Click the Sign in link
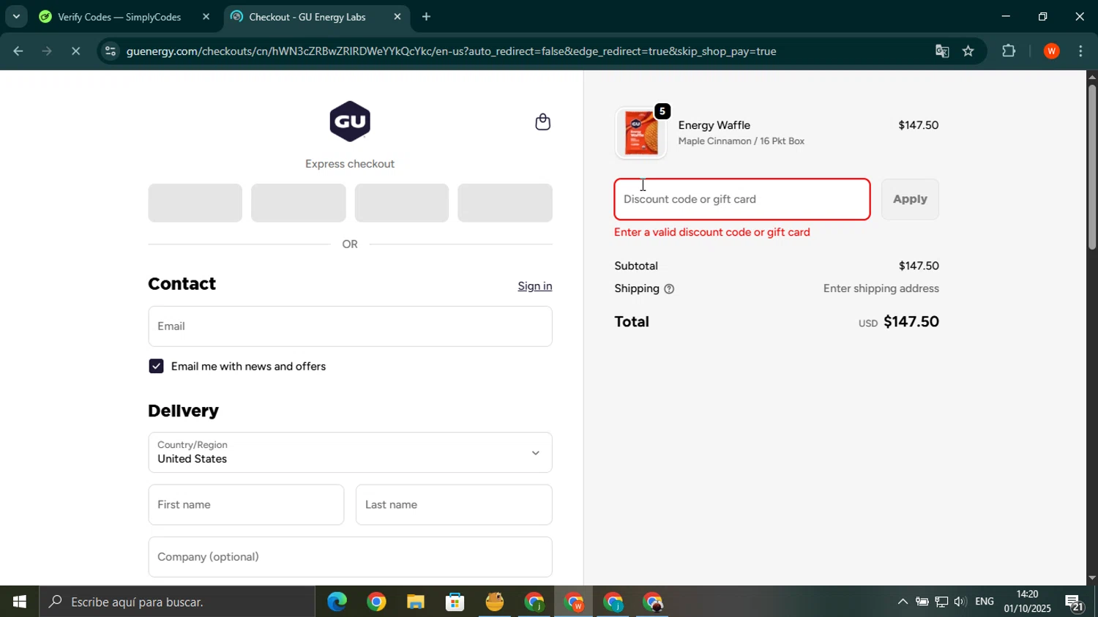Viewport: 1098px width, 617px height. point(535,286)
